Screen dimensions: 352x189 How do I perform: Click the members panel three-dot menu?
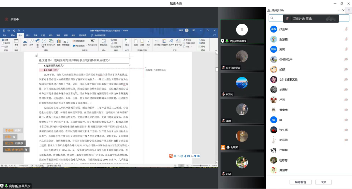(x=340, y=10)
